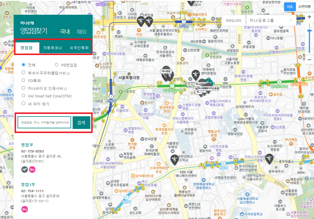
Task: Click the 서울광장 green park icon
Action: [120, 92]
